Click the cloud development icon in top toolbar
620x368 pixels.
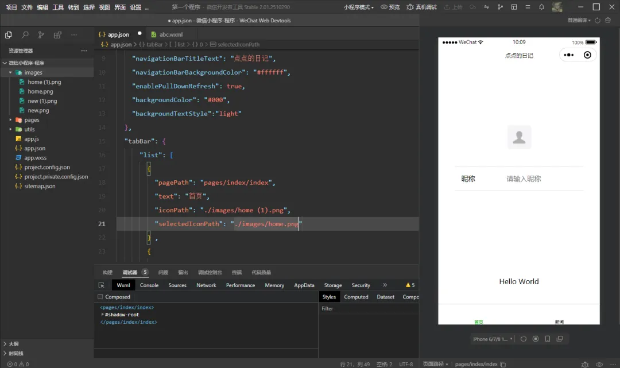[x=472, y=7]
